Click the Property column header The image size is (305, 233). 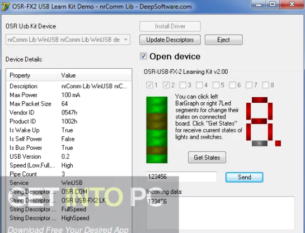tap(32, 75)
